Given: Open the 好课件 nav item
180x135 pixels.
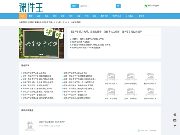Looking at the screenshot, I should [141, 16].
